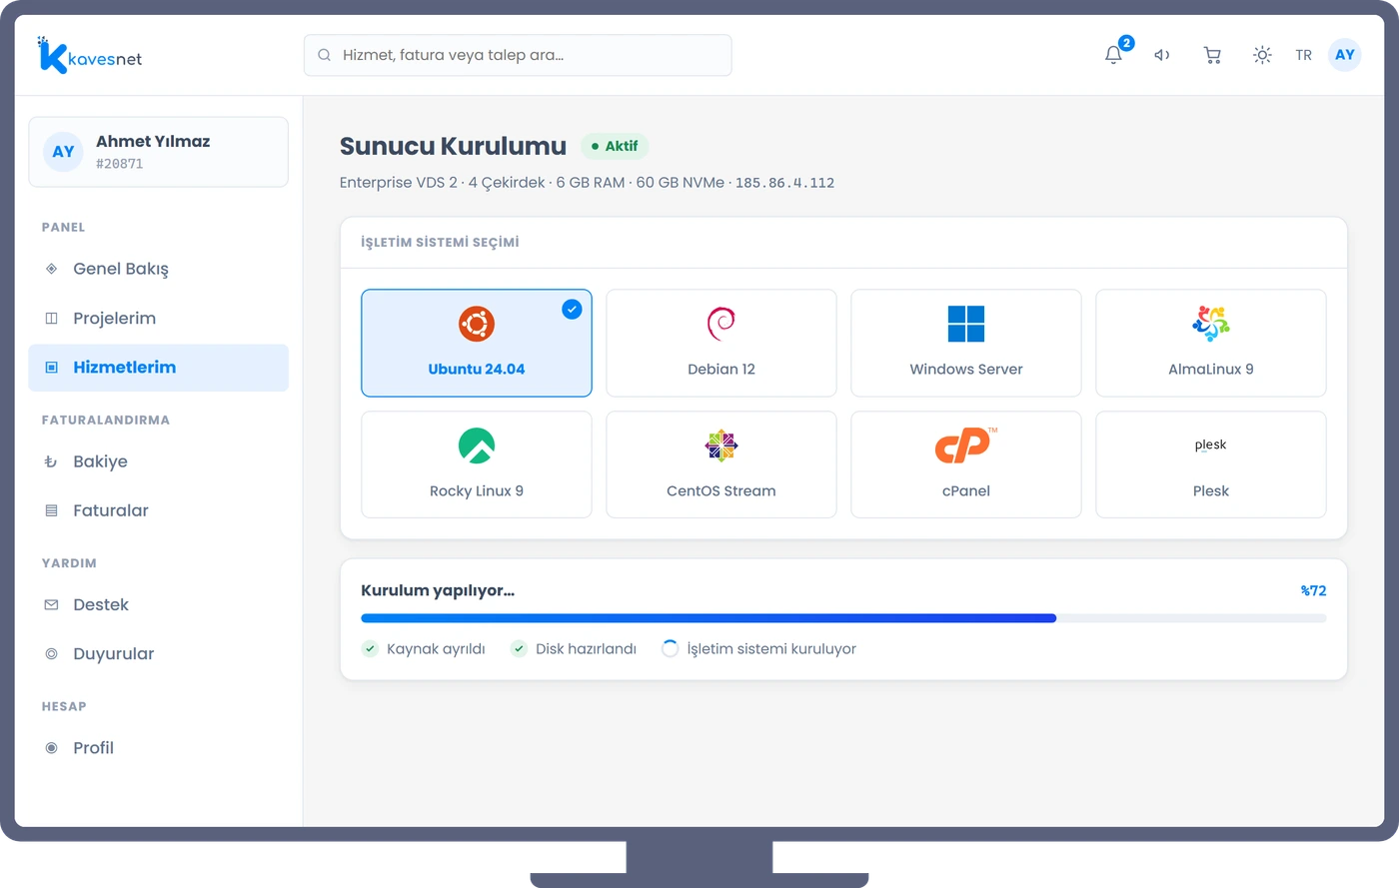Image resolution: width=1399 pixels, height=888 pixels.
Task: Click the cPanel orange logo
Action: [965, 445]
